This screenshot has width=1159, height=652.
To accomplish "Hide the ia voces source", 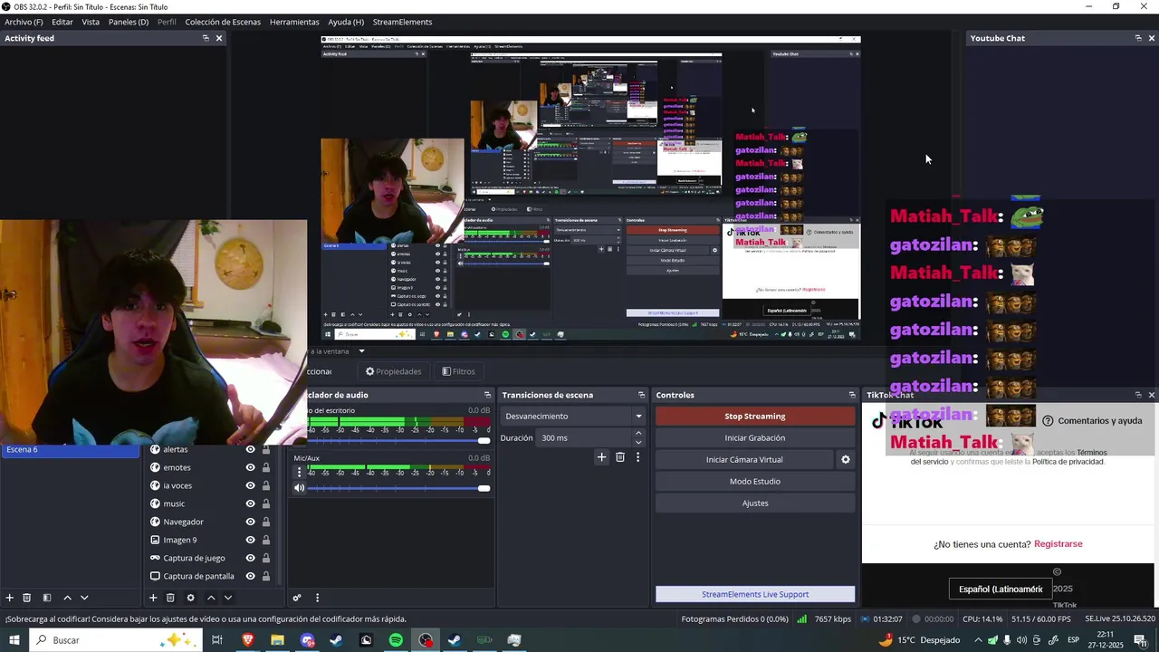I will click(251, 485).
